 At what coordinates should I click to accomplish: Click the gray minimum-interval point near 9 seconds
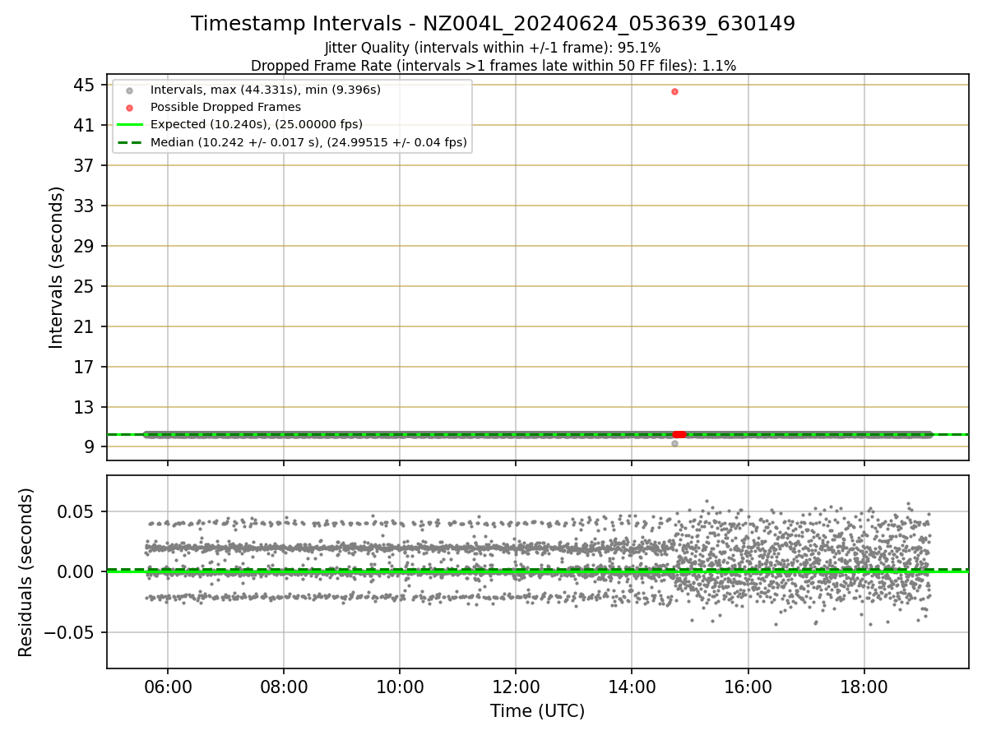(674, 443)
